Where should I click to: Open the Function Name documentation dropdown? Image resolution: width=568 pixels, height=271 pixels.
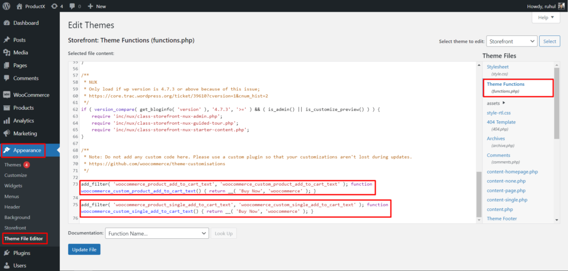coord(157,233)
